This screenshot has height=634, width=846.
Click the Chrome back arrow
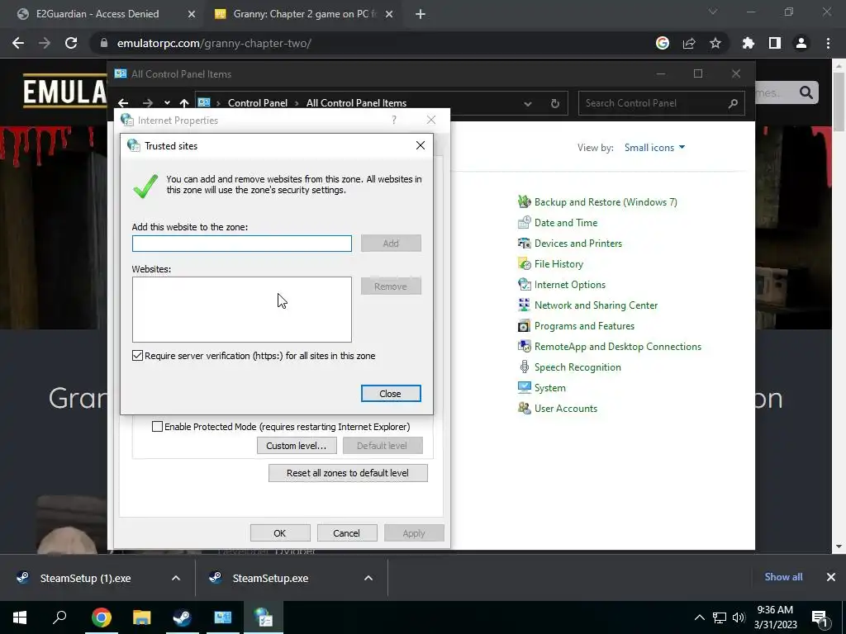click(18, 43)
